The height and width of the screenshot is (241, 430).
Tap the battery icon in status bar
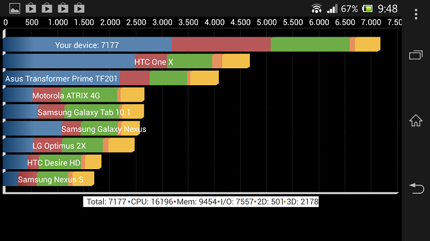coord(367,9)
